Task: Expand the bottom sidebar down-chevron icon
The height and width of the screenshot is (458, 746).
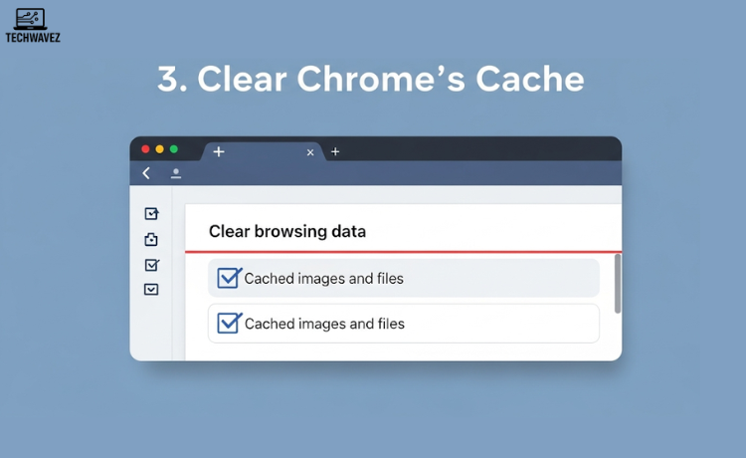Action: [151, 290]
